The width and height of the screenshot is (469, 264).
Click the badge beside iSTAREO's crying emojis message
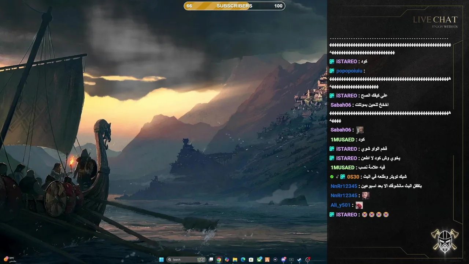(x=332, y=214)
